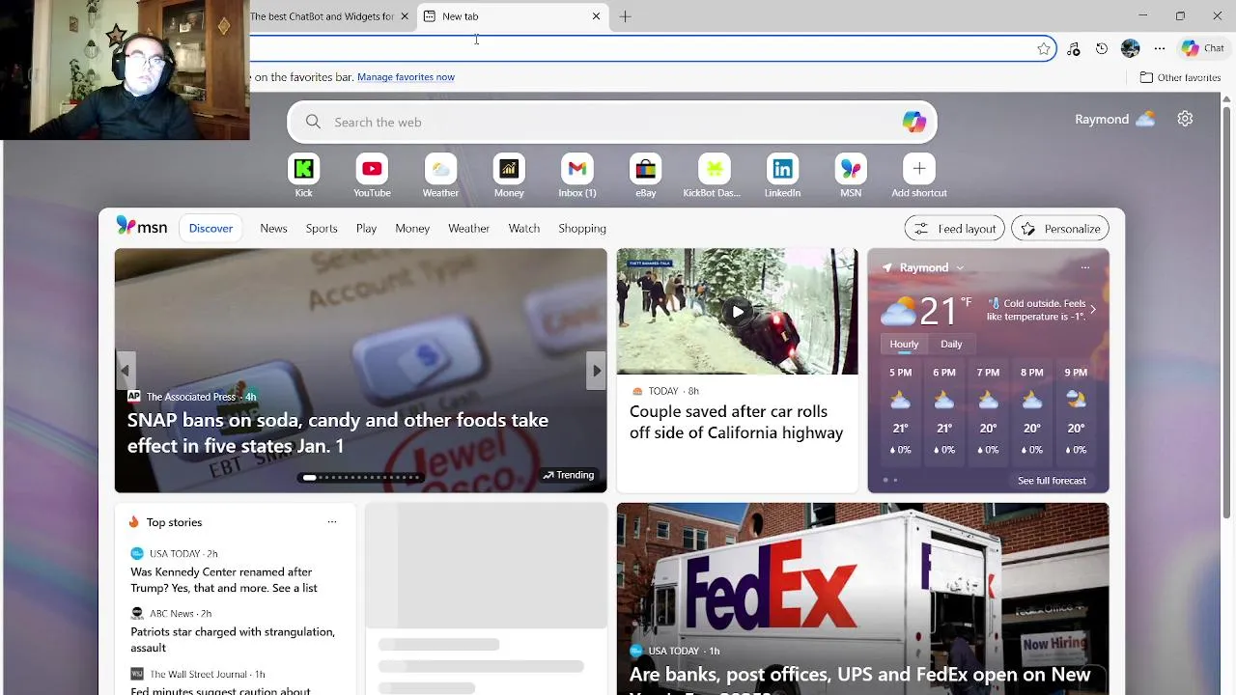Open the browser history toolbar icon

click(x=1102, y=48)
